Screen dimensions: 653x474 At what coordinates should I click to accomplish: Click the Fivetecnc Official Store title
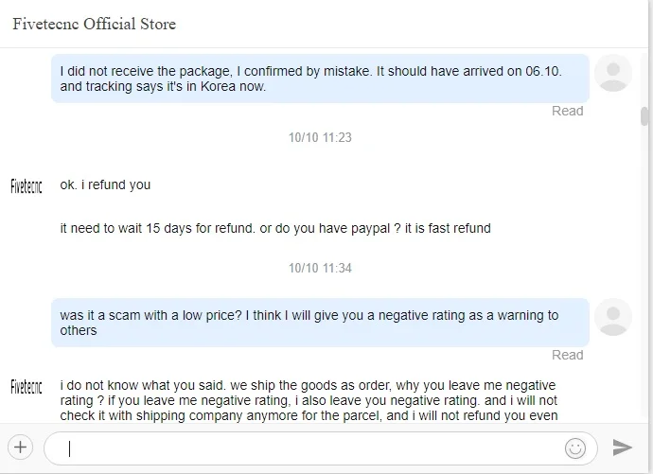[94, 24]
